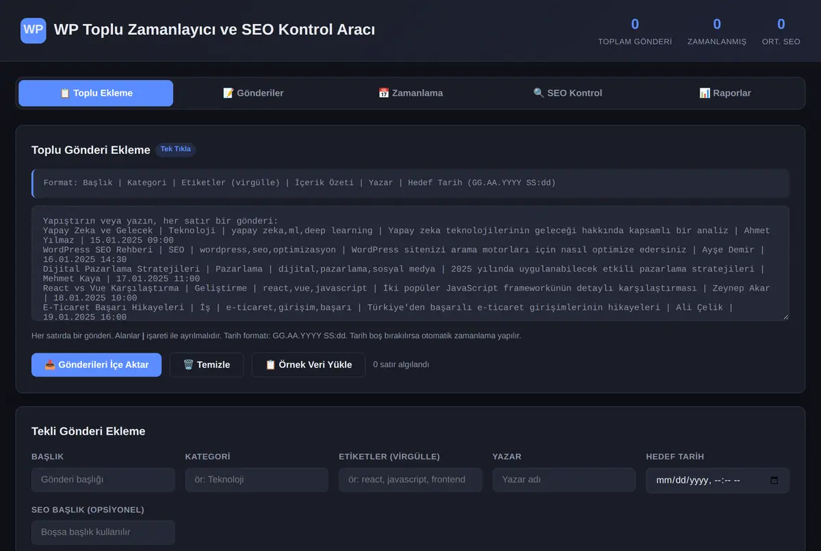Viewport: 821px width, 551px height.
Task: Clear the posts with the Temizle button
Action: [207, 364]
